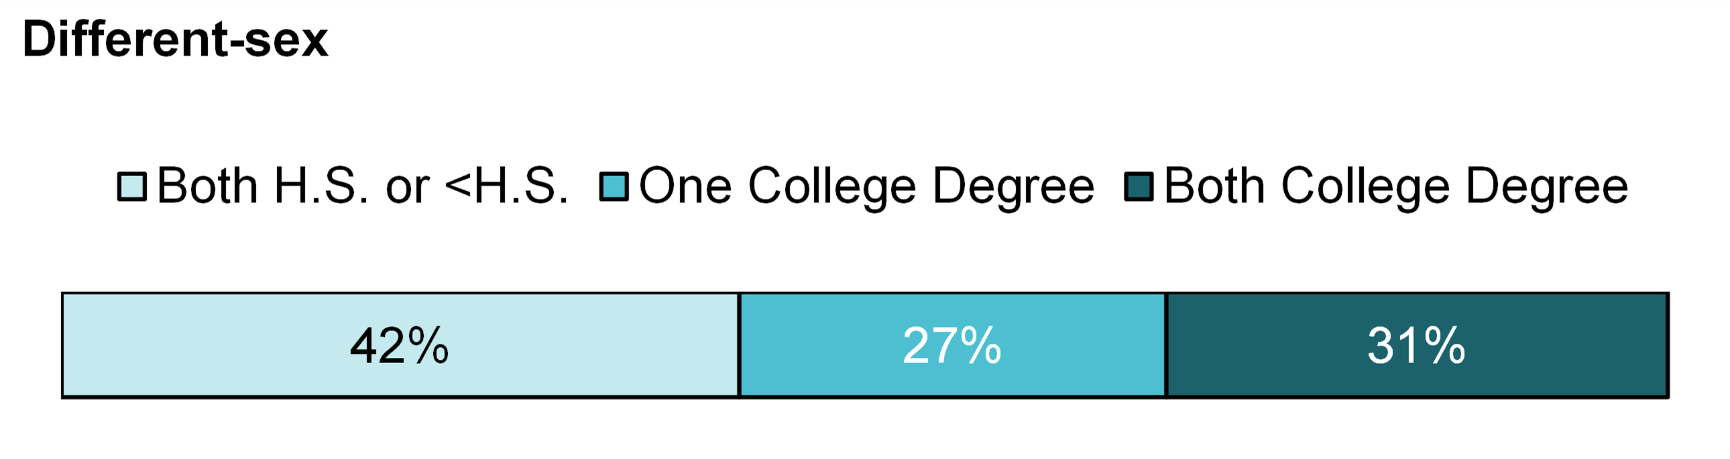Viewport: 1730px width, 459px height.
Task: Click the white "27%" data label
Action: point(951,346)
